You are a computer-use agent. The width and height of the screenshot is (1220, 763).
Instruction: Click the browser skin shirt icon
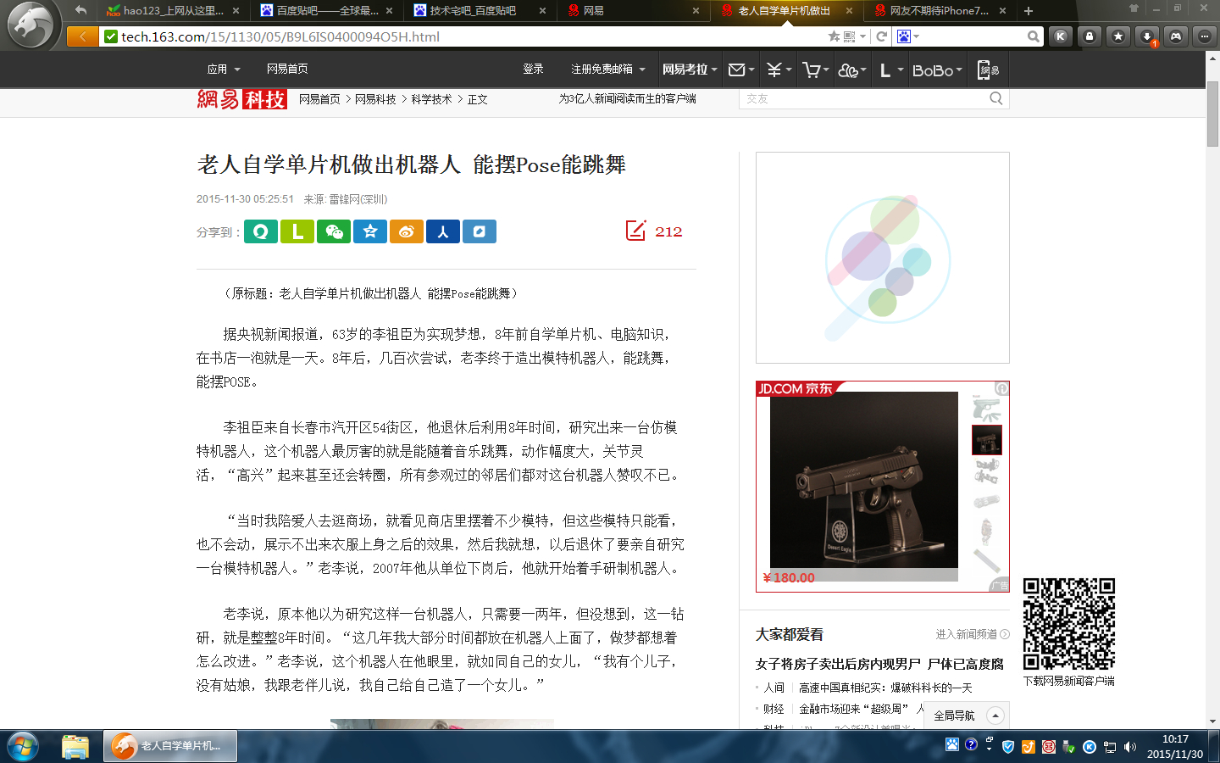(1134, 8)
